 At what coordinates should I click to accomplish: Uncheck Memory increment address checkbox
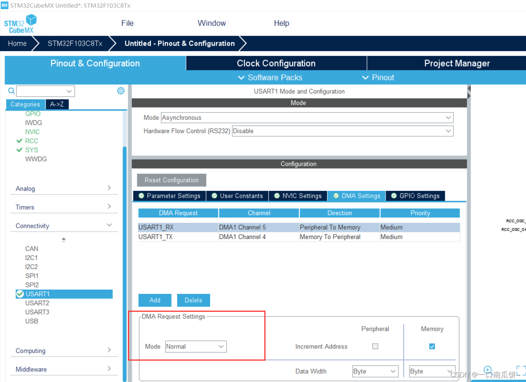click(x=432, y=347)
